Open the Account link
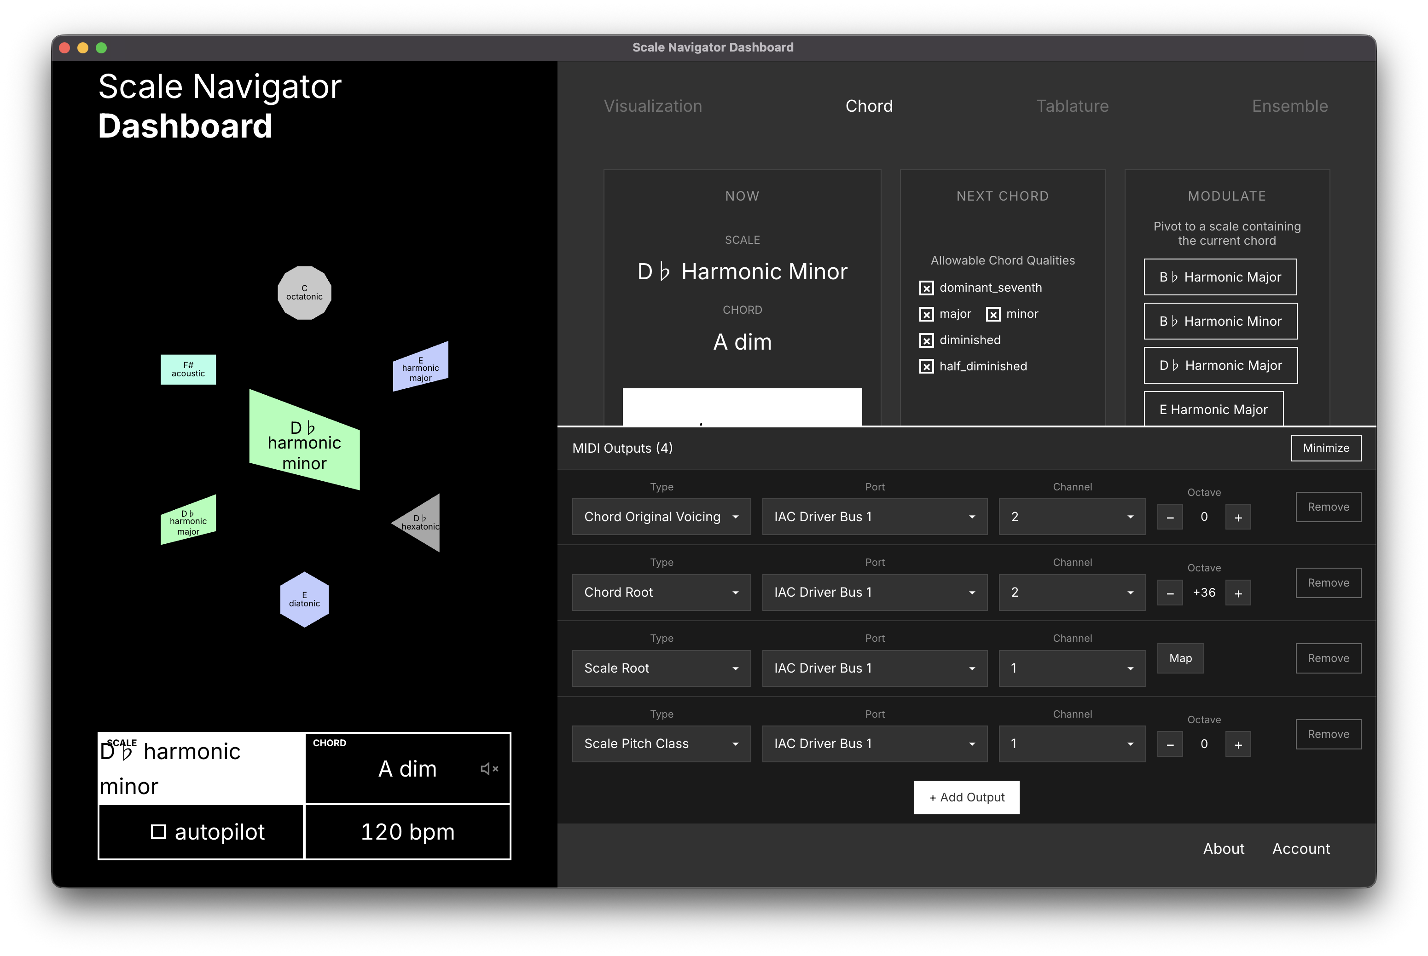 pos(1300,848)
